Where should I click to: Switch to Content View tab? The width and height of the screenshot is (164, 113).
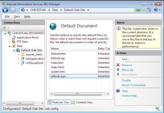[x=82, y=102]
